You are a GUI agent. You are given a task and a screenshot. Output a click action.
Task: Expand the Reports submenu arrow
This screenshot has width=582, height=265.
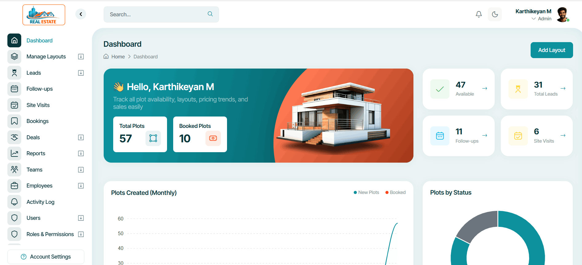point(81,153)
